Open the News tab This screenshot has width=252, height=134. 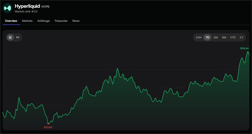[76, 21]
